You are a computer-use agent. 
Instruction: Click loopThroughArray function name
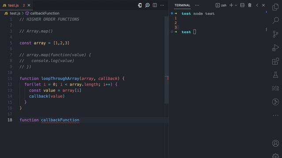tap(60, 79)
